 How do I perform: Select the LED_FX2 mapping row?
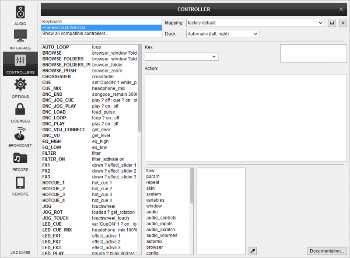click(90, 242)
